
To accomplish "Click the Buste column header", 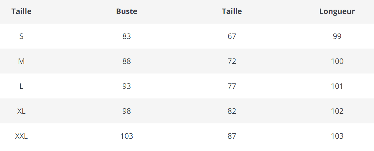I will click(x=127, y=11).
